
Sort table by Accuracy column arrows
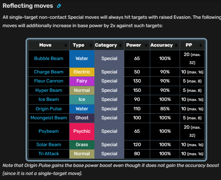coord(176,45)
